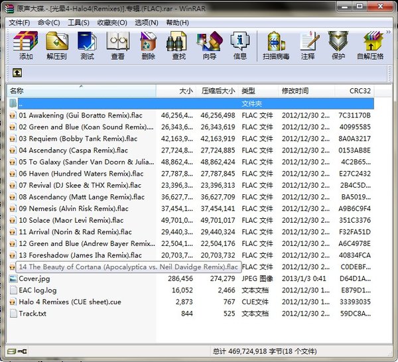Select Halo 4 Remixes (CUE sheet).cue
This screenshot has width=398, height=362.
click(x=191, y=302)
